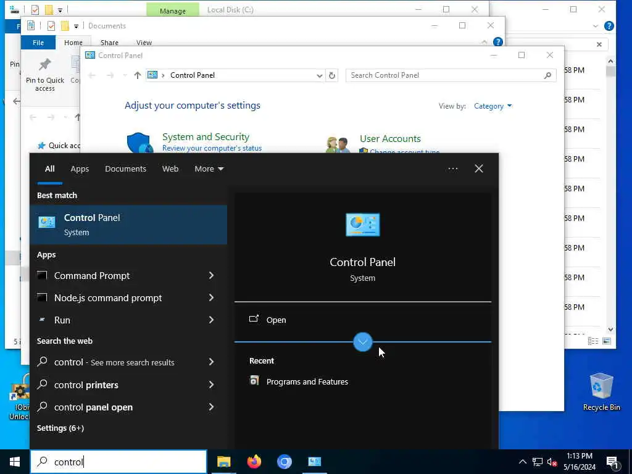
Task: Click Review your computer's status link
Action: [x=212, y=148]
